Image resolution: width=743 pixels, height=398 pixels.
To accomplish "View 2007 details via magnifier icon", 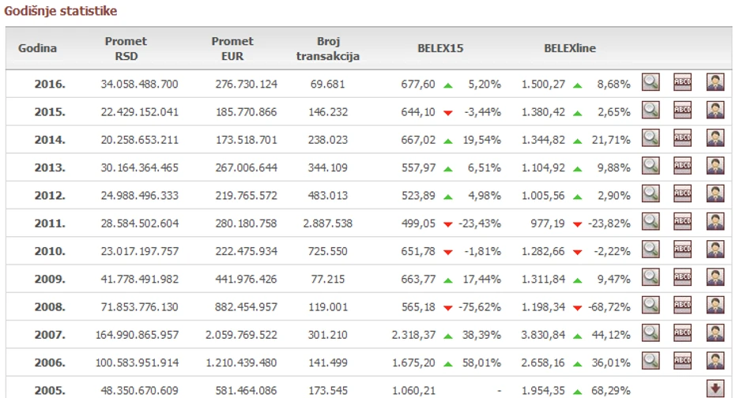I will tap(651, 333).
